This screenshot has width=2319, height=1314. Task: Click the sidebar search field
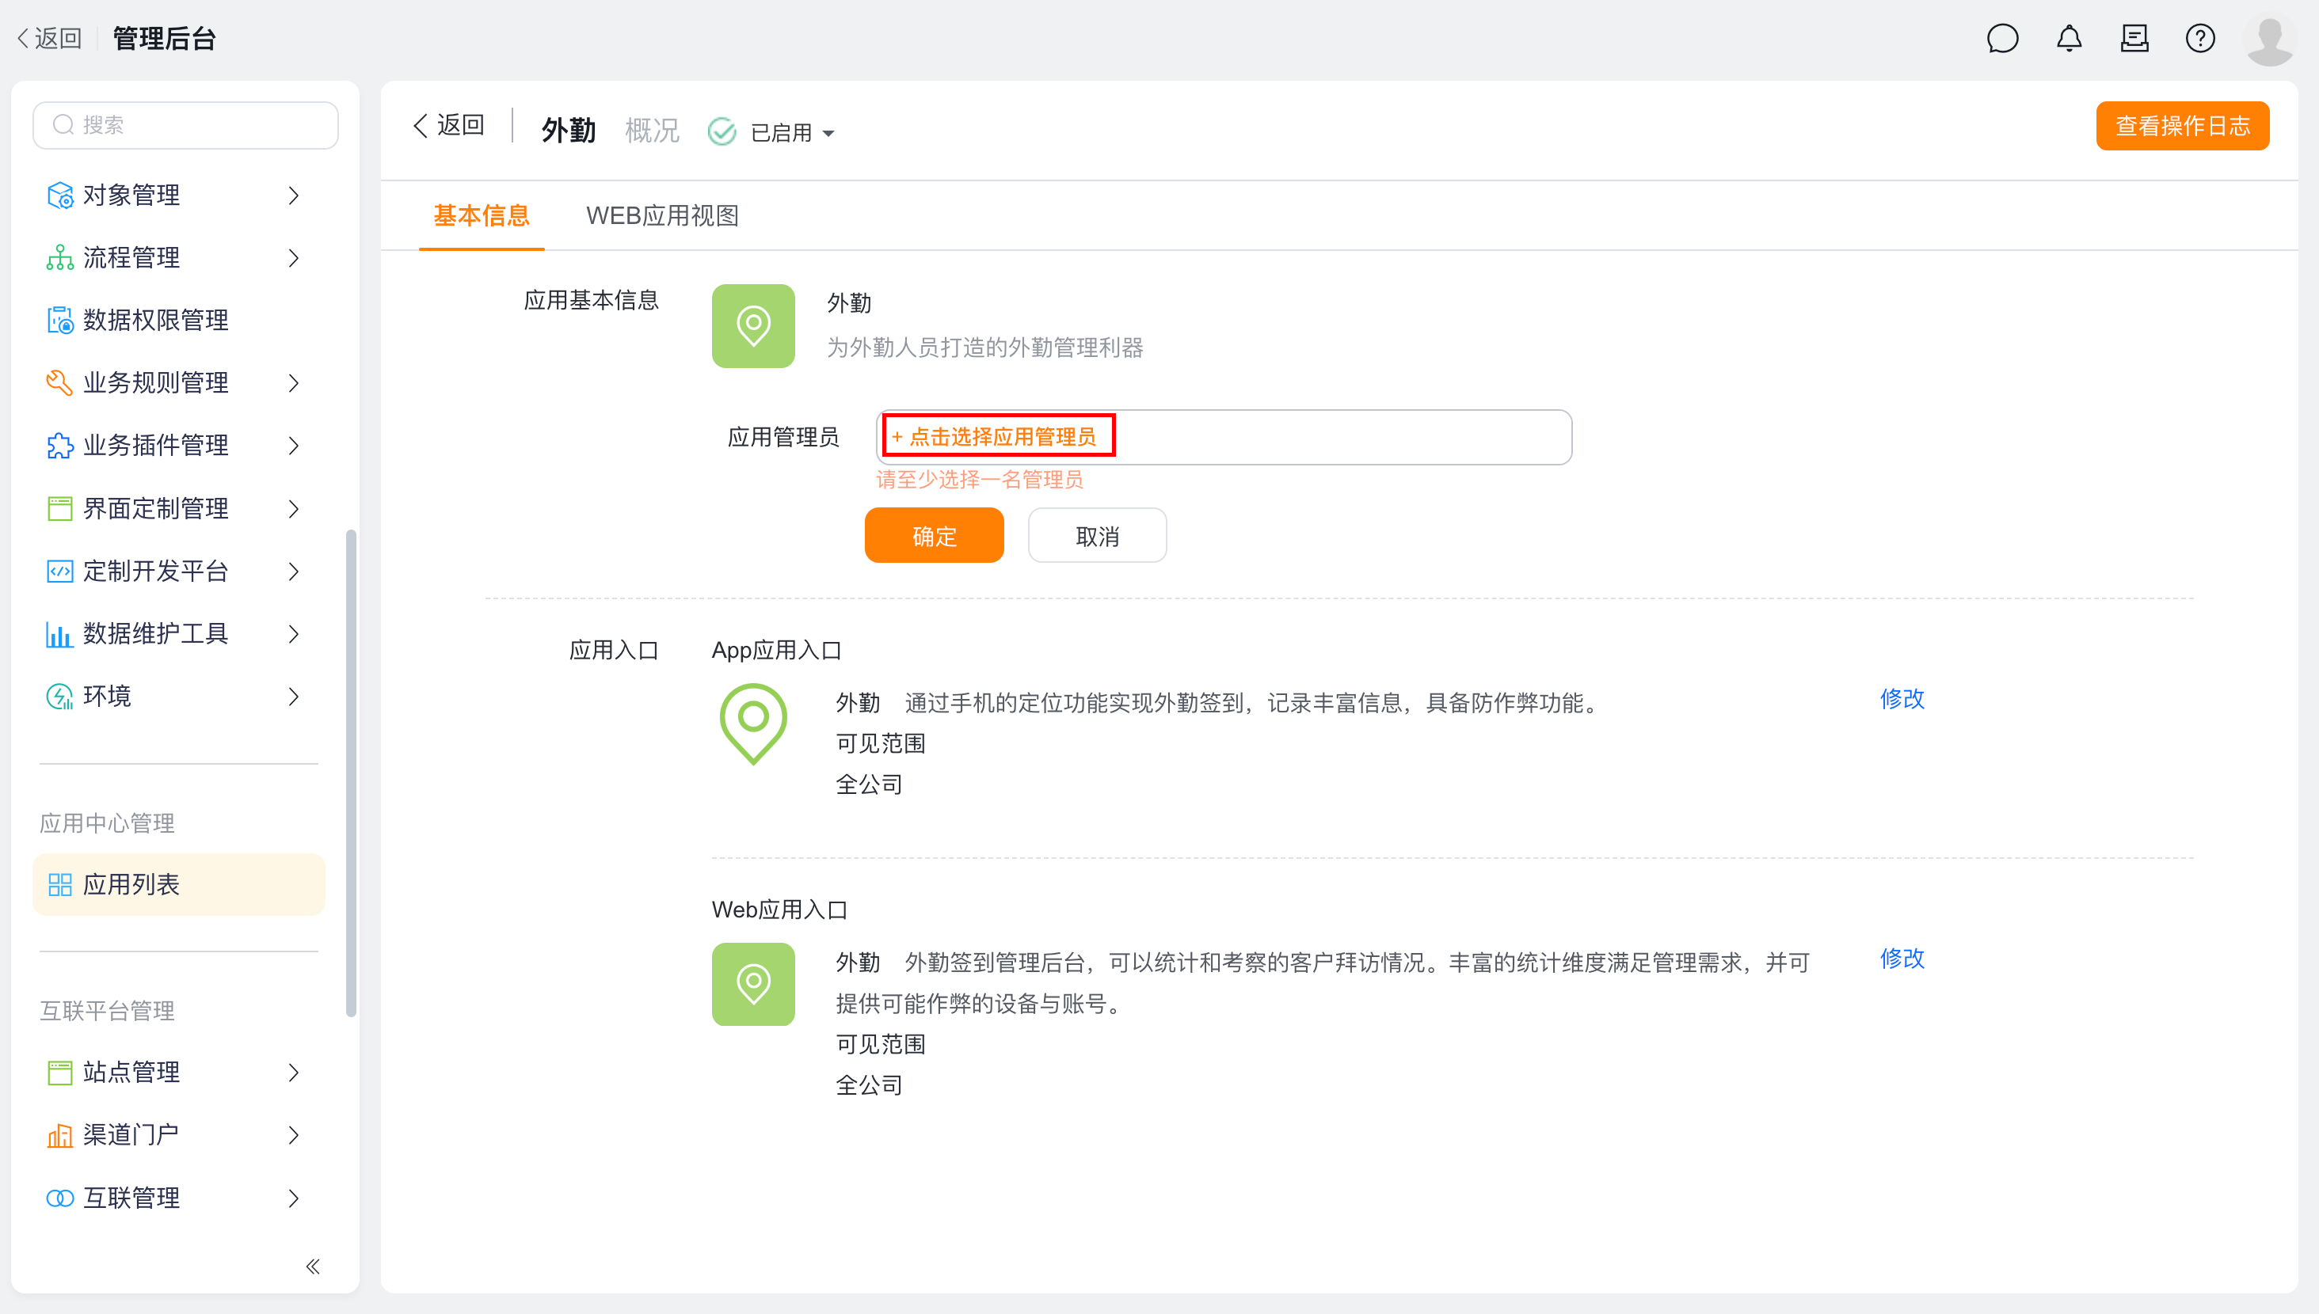pos(186,125)
